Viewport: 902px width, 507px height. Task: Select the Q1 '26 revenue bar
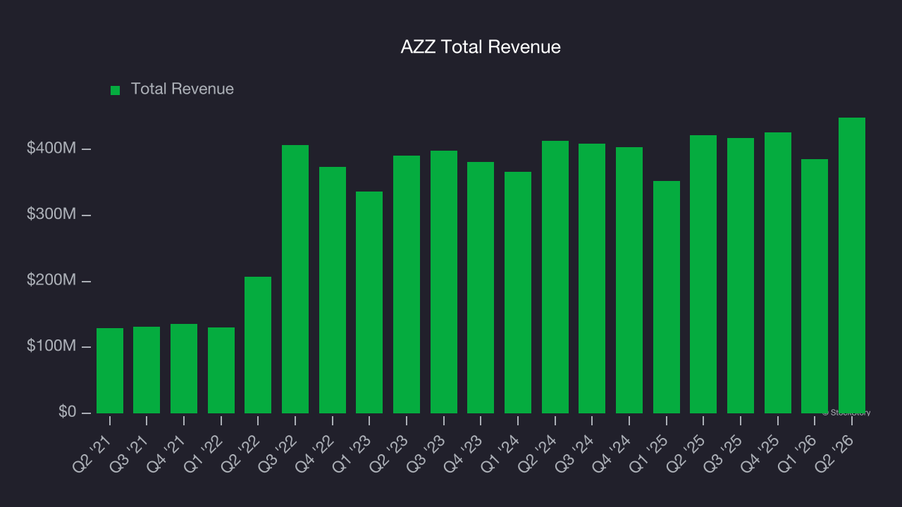point(815,286)
